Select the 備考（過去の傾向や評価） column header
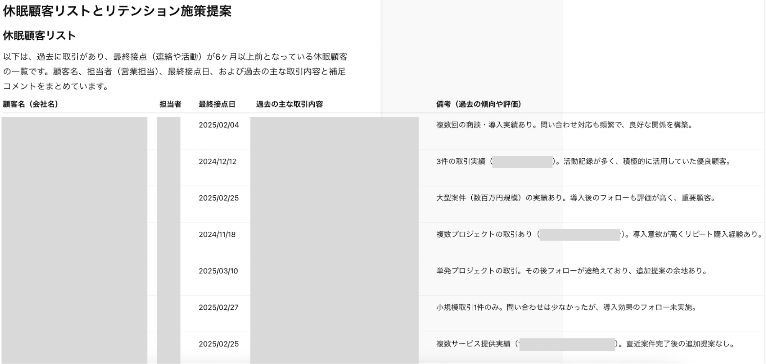 point(479,104)
